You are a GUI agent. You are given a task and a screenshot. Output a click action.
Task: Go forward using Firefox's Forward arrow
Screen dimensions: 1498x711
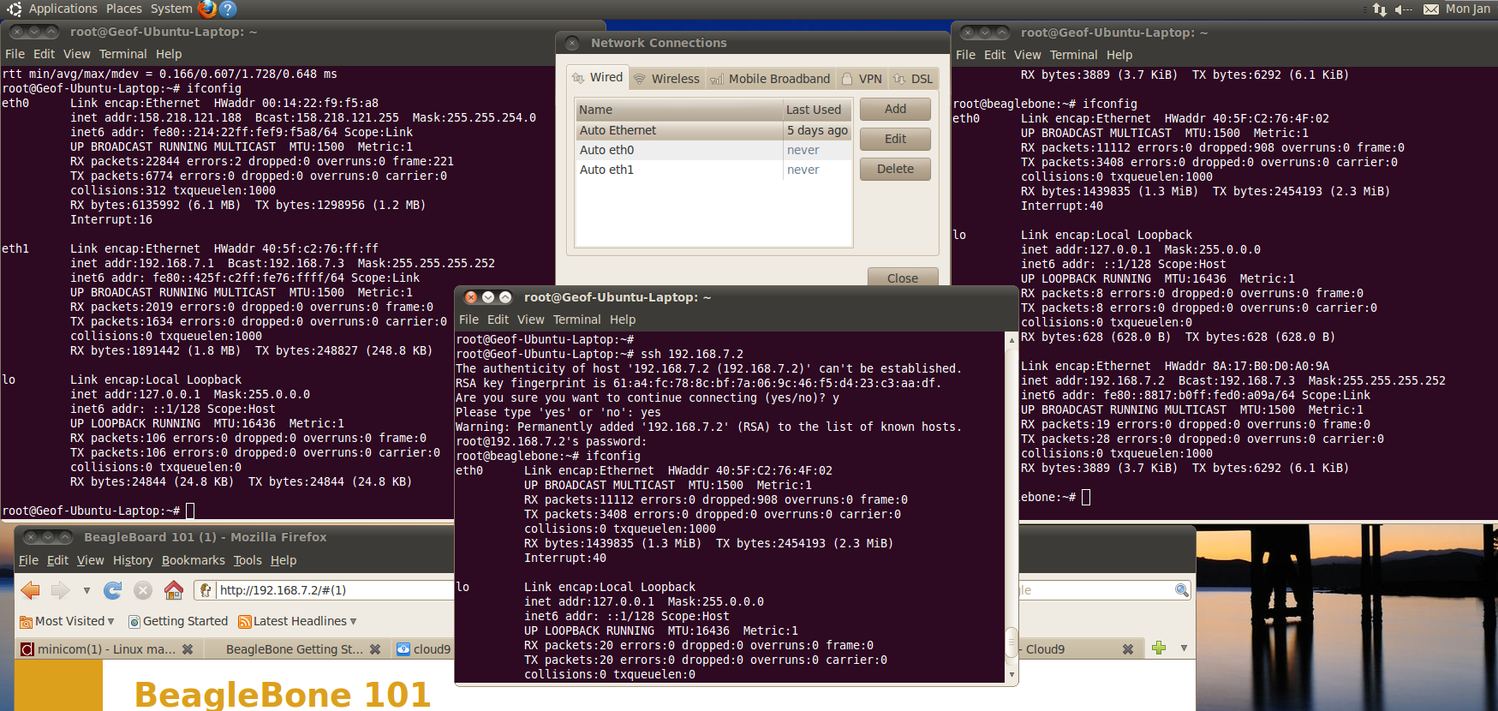pos(60,590)
